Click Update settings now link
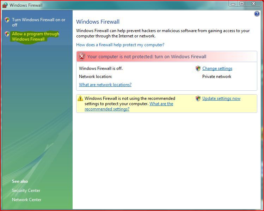This screenshot has width=264, height=211. click(x=221, y=98)
